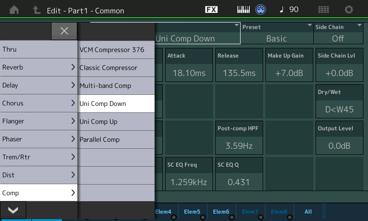
Task: Click the Exit up-arrow icon
Action: pos(37,10)
